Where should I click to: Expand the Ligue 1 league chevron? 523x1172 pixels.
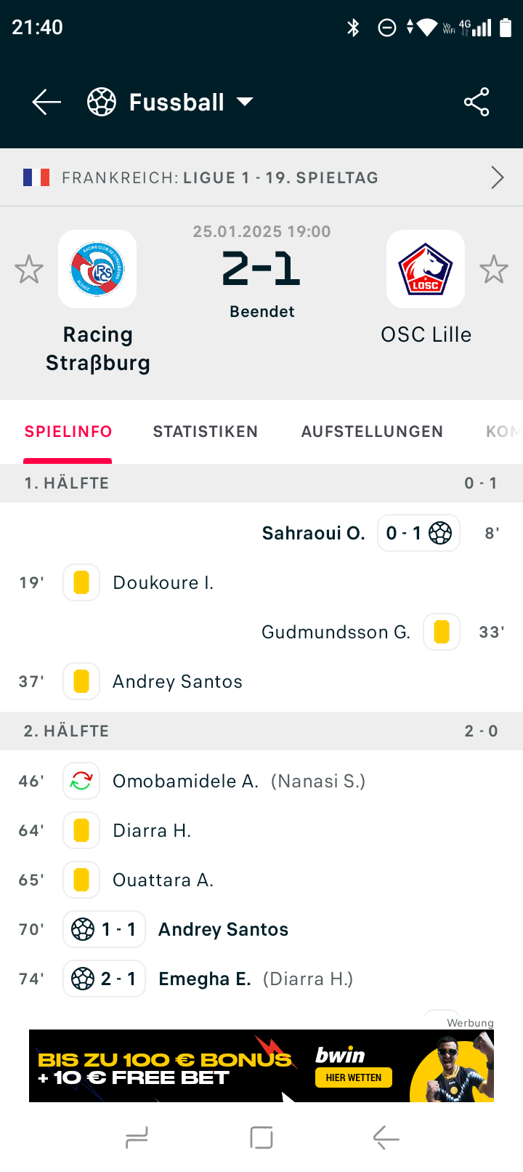click(x=498, y=178)
